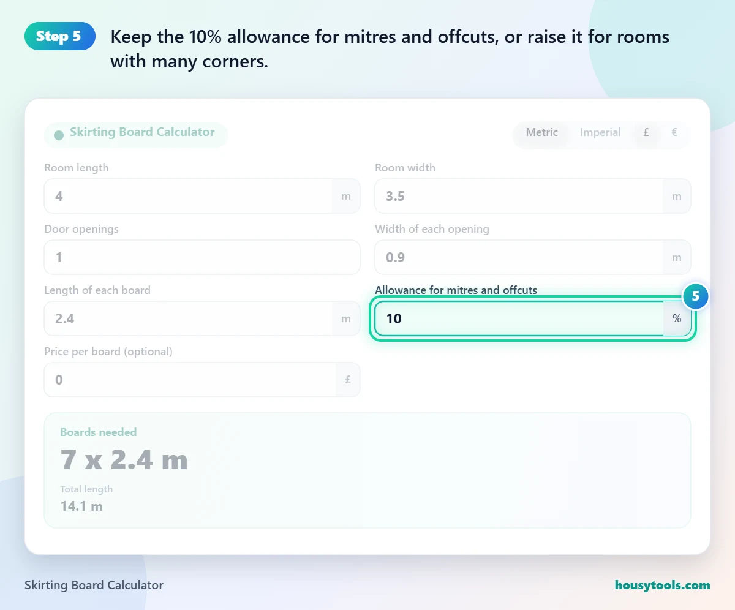Click the Room length input field
Viewport: 735px width, 610px height.
tap(202, 196)
